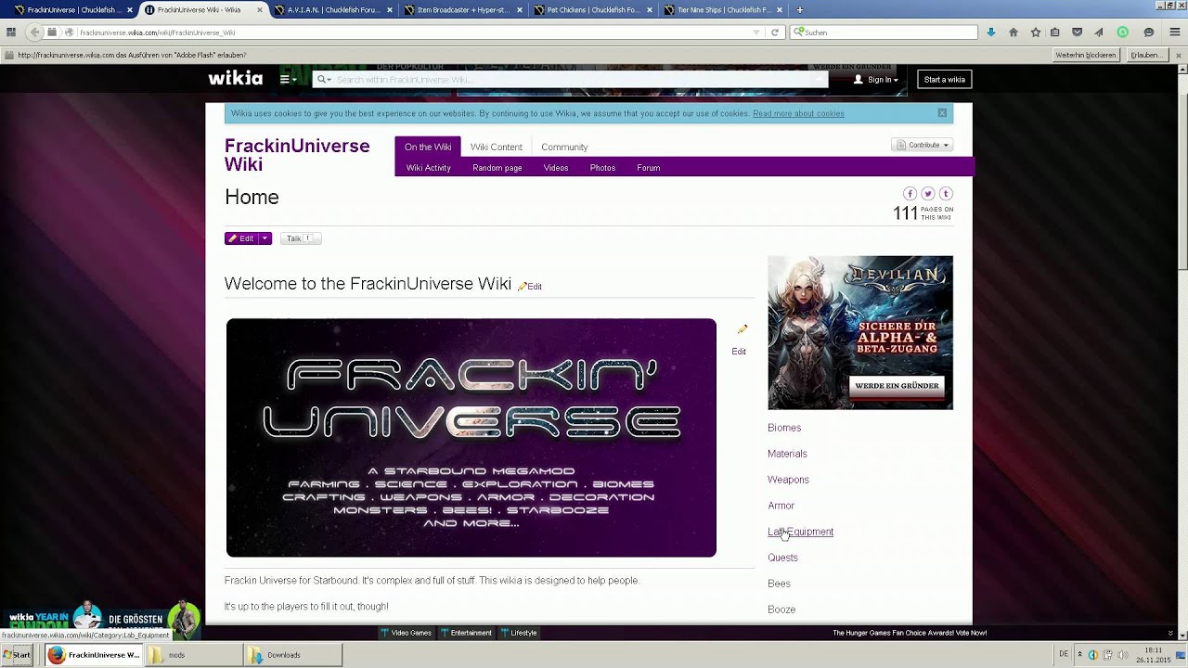This screenshot has height=668, width=1188.
Task: Close the Adobe Flash notification bar
Action: coord(1180,55)
